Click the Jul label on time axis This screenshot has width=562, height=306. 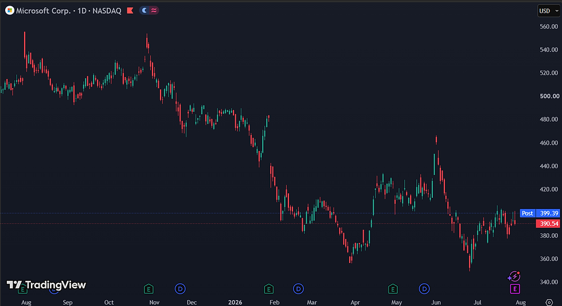(x=477, y=303)
